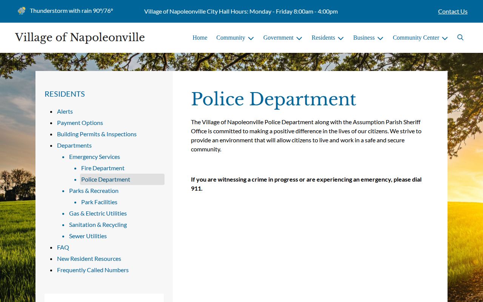This screenshot has height=302, width=483.
Task: Expand the Community Center menu chevron
Action: click(445, 38)
